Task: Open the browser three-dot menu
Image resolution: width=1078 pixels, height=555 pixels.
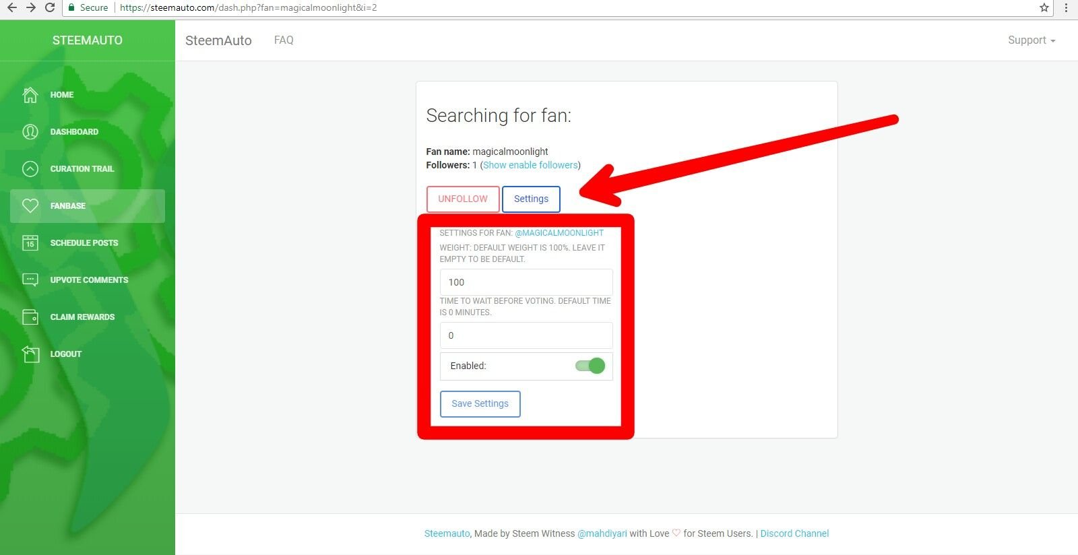Action: (x=1066, y=7)
